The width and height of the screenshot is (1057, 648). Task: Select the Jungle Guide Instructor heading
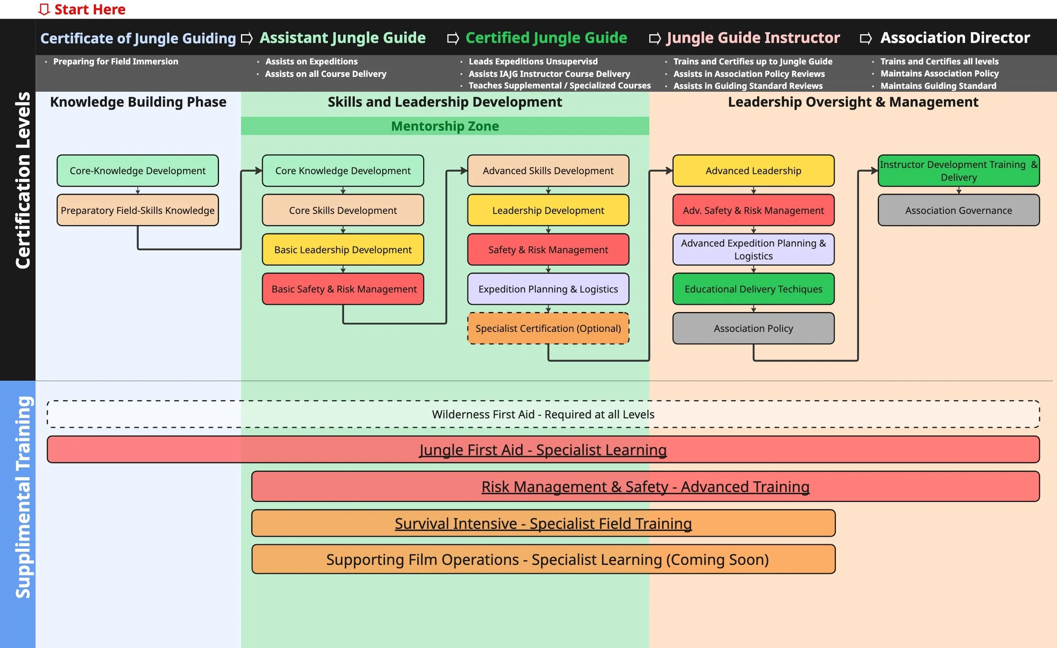[753, 38]
